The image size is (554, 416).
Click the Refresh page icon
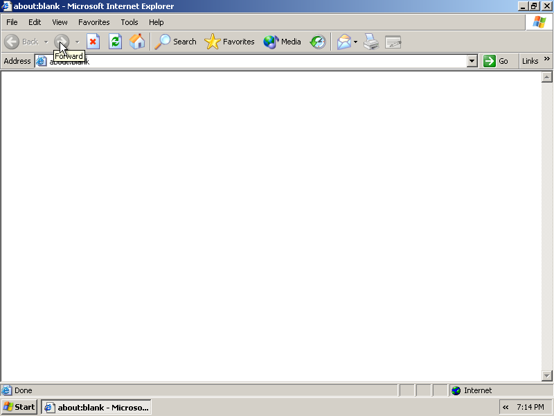pos(115,42)
